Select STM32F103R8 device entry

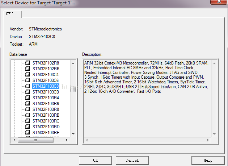[46, 109]
